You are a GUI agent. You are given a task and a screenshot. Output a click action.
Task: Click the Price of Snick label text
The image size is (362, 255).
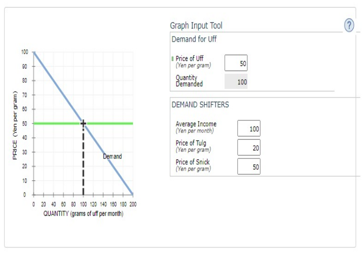click(193, 162)
